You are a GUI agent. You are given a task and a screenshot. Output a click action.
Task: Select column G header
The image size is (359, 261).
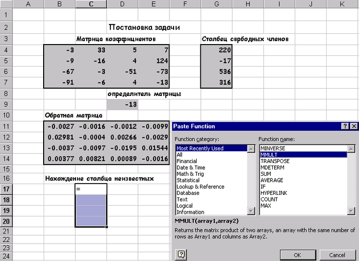point(217,4)
